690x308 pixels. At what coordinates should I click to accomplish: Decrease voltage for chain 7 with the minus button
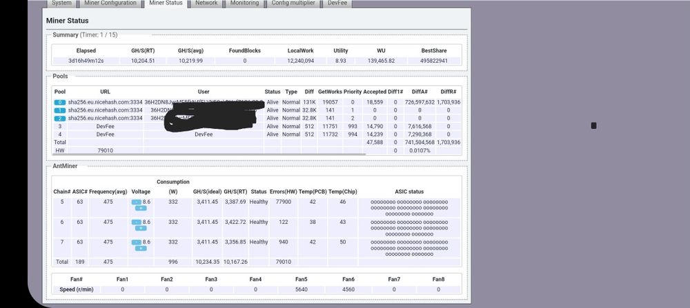(137, 242)
